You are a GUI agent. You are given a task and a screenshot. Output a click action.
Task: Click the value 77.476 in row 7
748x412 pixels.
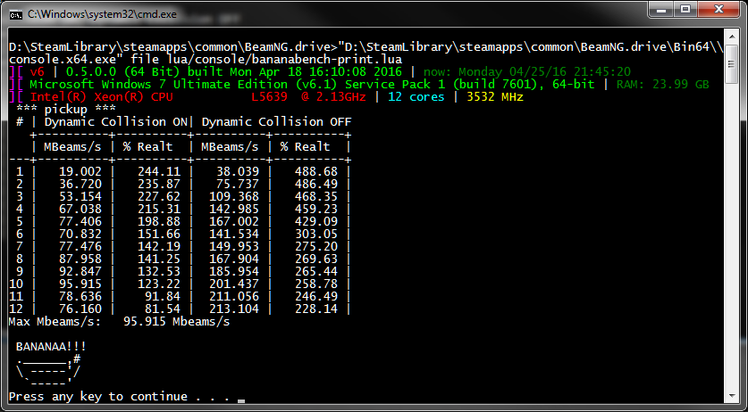point(80,246)
